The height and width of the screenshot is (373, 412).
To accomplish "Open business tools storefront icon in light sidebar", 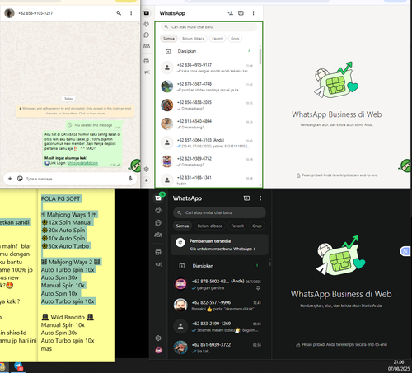I will coord(147,61).
